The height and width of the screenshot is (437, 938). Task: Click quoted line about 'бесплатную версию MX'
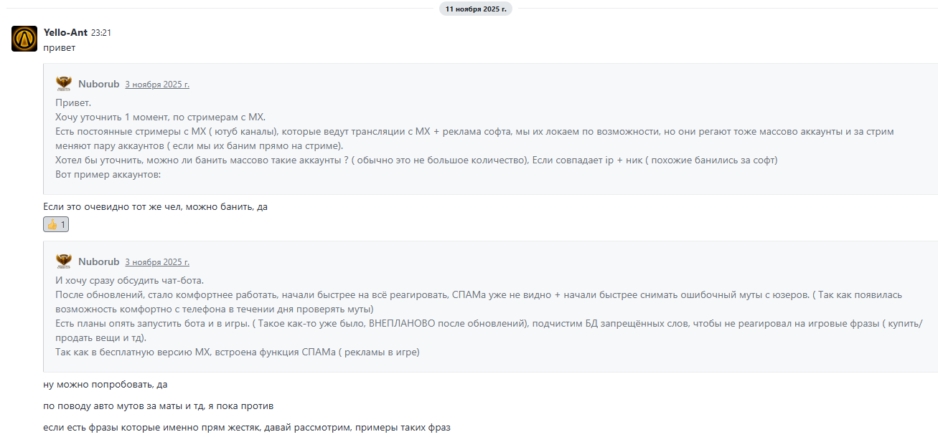click(x=237, y=352)
